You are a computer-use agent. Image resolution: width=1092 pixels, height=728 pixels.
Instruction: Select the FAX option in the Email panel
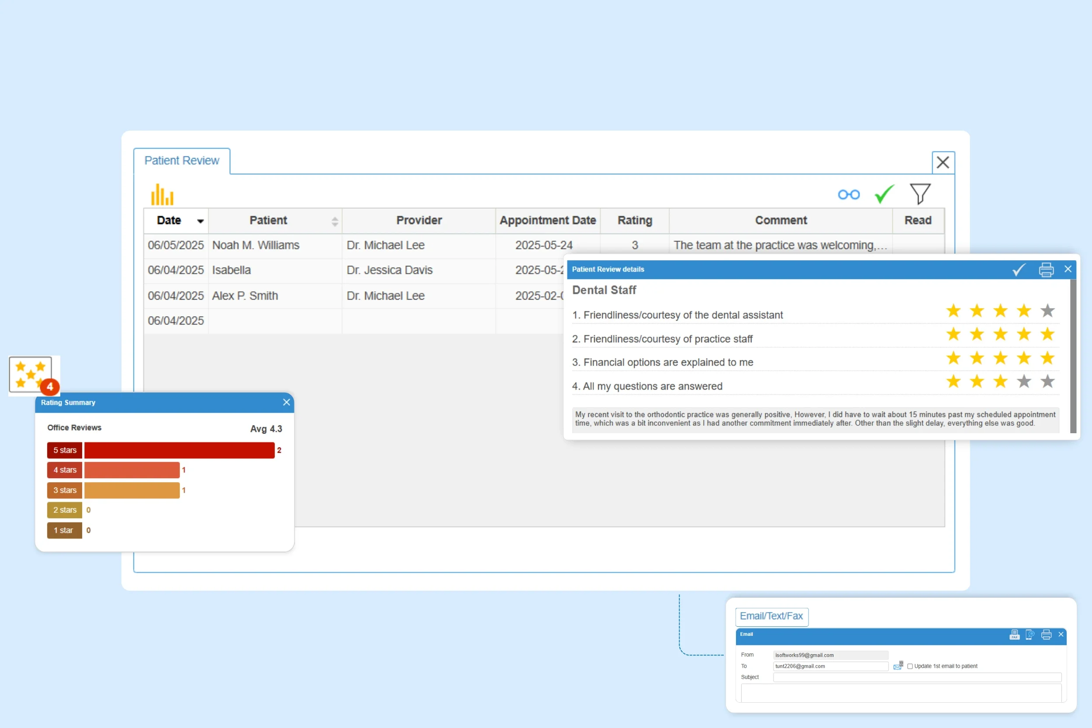click(1014, 635)
